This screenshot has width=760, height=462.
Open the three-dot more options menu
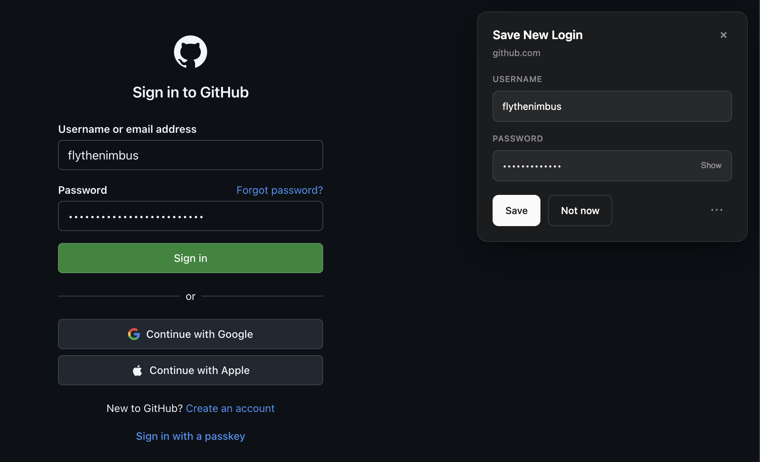pyautogui.click(x=717, y=210)
